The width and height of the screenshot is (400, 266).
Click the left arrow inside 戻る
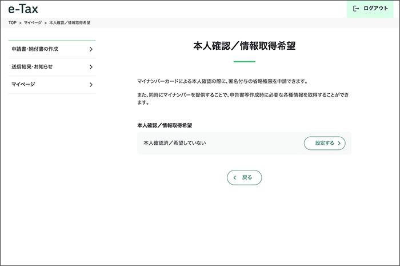234,178
